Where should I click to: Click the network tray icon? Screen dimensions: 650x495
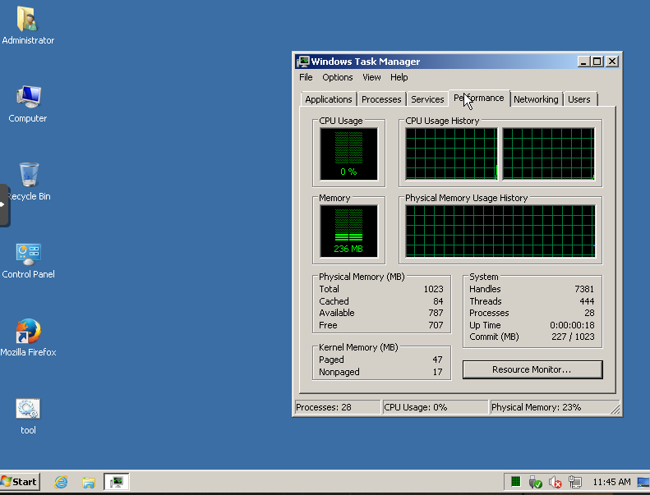tap(575, 482)
